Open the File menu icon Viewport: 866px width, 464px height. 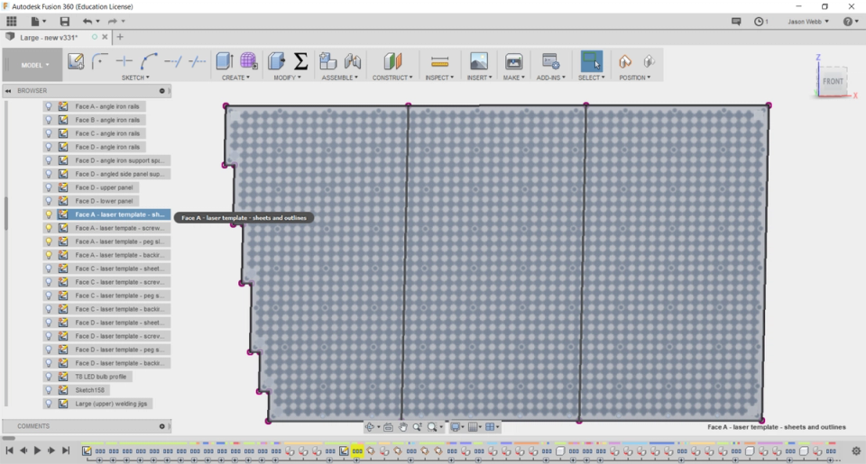(x=38, y=21)
